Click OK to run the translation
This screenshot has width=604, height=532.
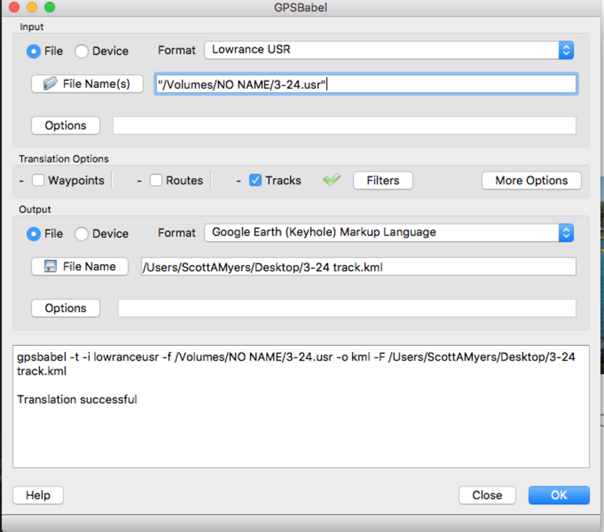559,495
